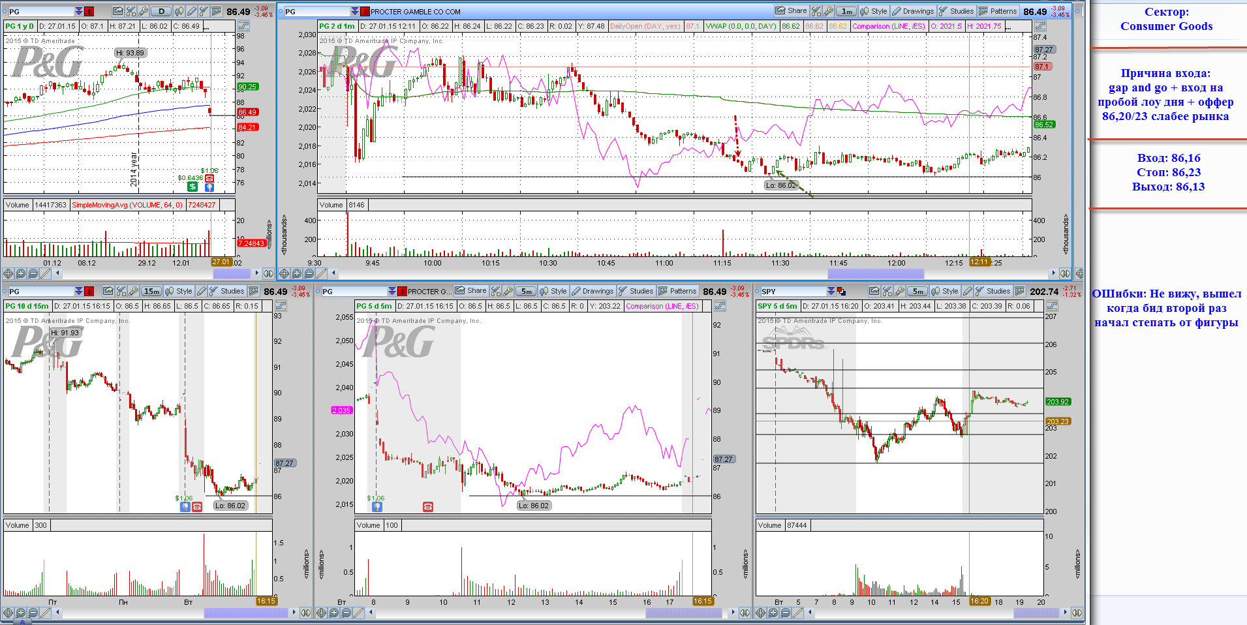1247x625 pixels.
Task: Toggle legend display icon on daily chart
Action: point(243,26)
